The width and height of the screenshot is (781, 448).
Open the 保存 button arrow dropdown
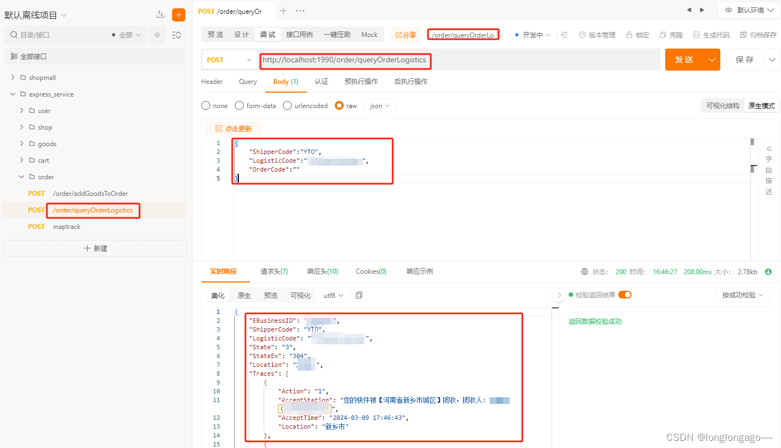click(772, 60)
